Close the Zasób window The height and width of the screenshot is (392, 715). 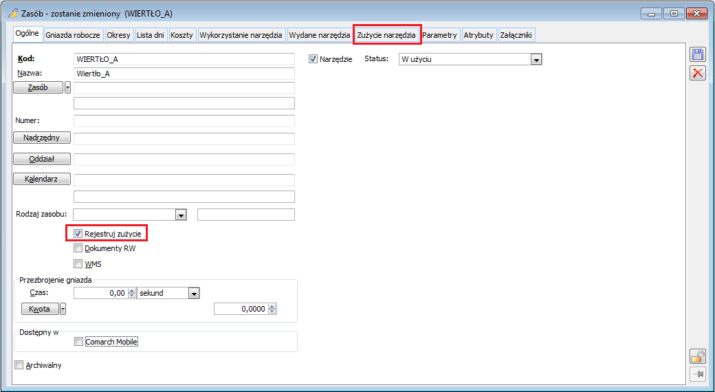pyautogui.click(x=696, y=14)
